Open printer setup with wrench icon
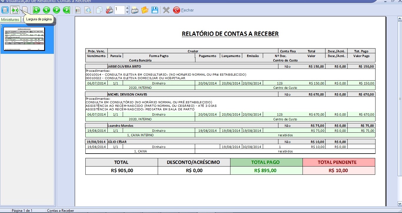 (109, 10)
